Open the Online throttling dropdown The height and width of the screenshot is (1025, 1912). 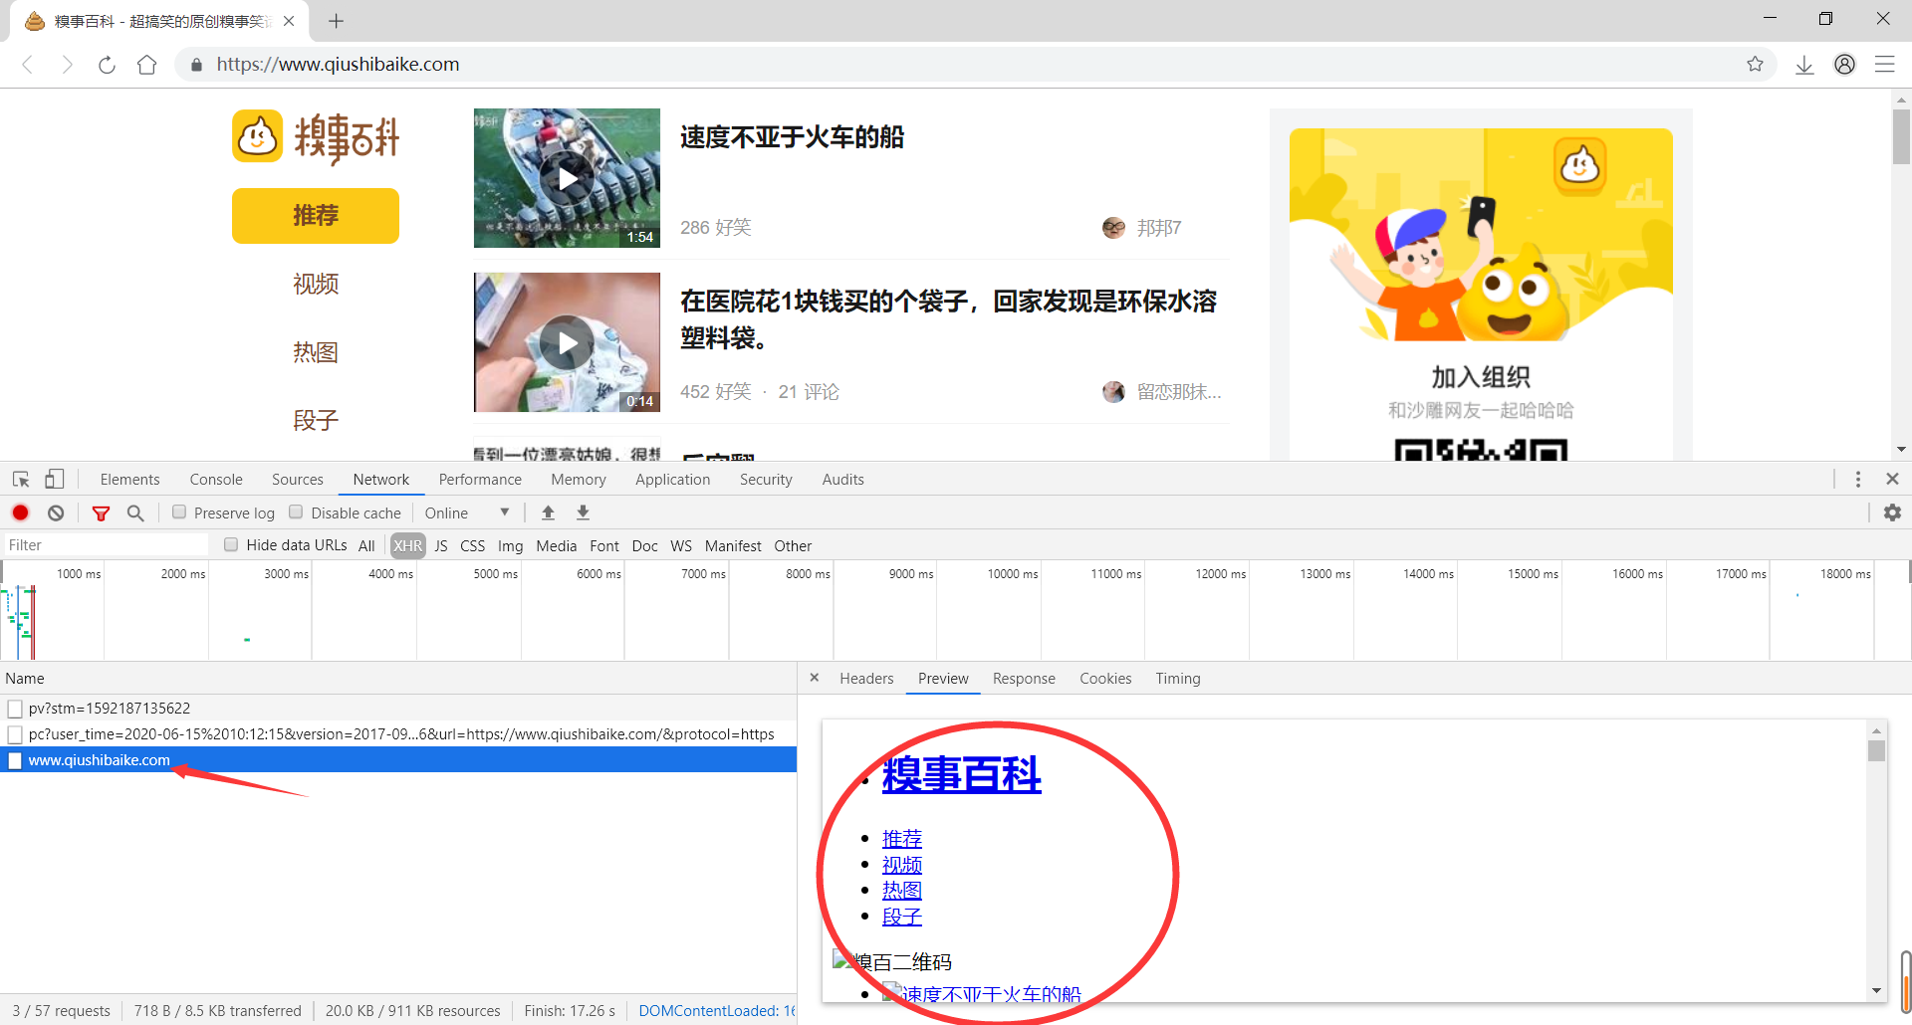(x=467, y=512)
